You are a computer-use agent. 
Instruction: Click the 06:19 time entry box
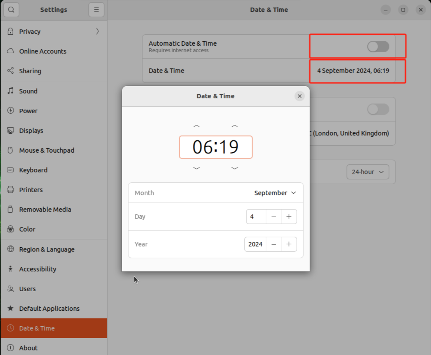(x=215, y=147)
